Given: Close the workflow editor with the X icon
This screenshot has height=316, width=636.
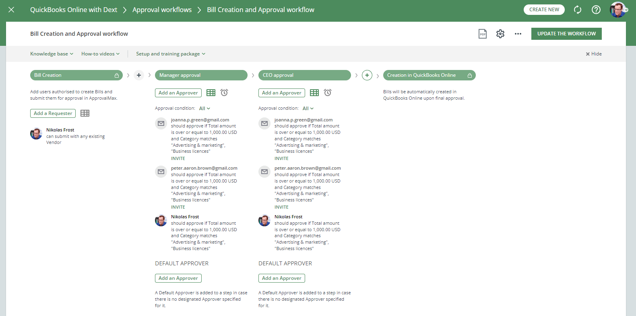Looking at the screenshot, I should tap(11, 10).
